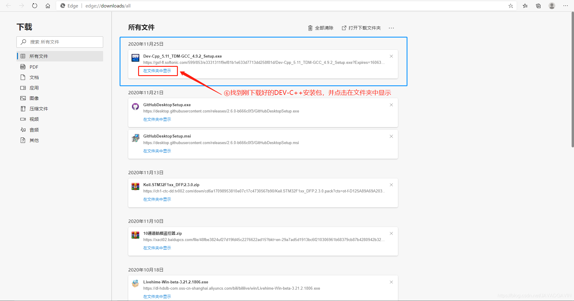The width and height of the screenshot is (574, 301).
Task: Select 所有文件 category in sidebar
Action: pos(60,56)
